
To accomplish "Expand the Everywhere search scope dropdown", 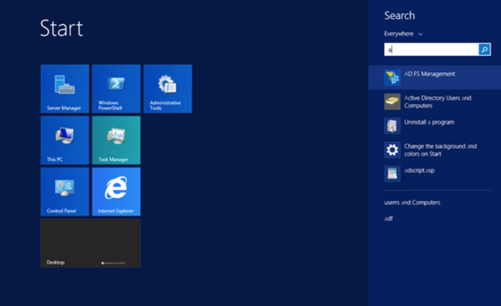I will 403,34.
